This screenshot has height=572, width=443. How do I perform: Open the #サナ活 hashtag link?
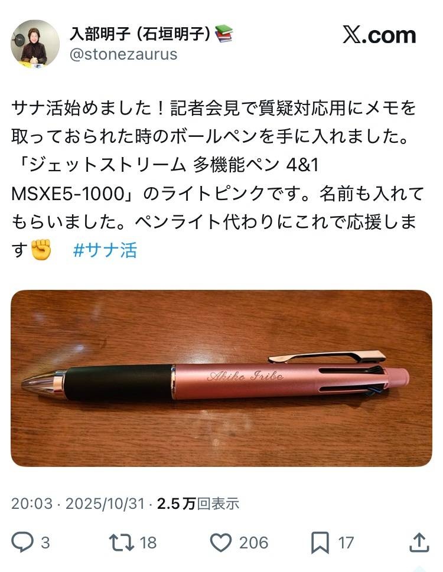click(105, 250)
